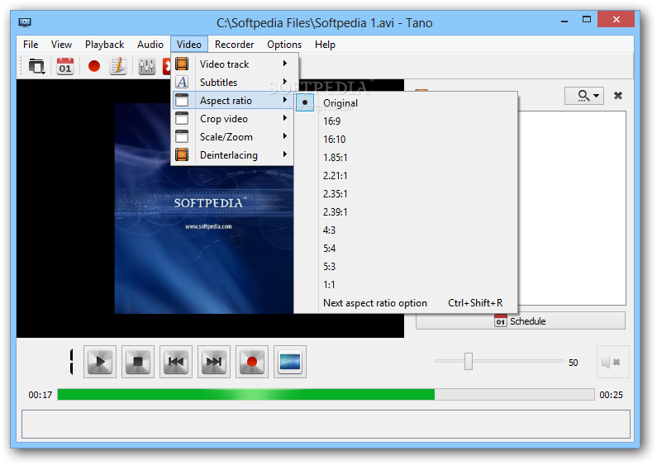
Task: Open the notepad with pencil toolbar icon
Action: tap(118, 66)
